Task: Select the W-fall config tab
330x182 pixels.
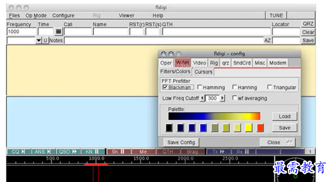Action: tap(182, 63)
